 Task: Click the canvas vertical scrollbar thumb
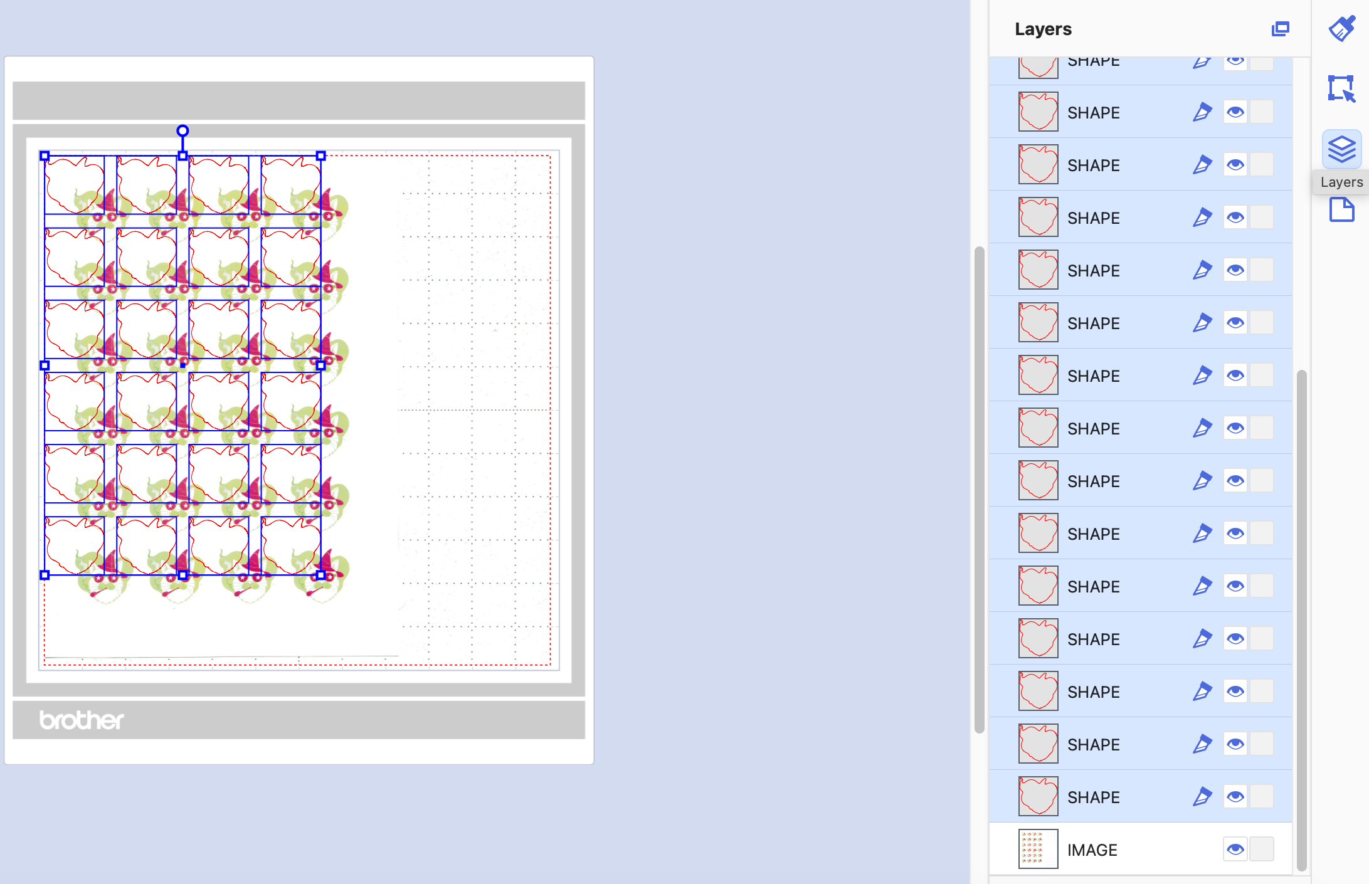click(979, 490)
